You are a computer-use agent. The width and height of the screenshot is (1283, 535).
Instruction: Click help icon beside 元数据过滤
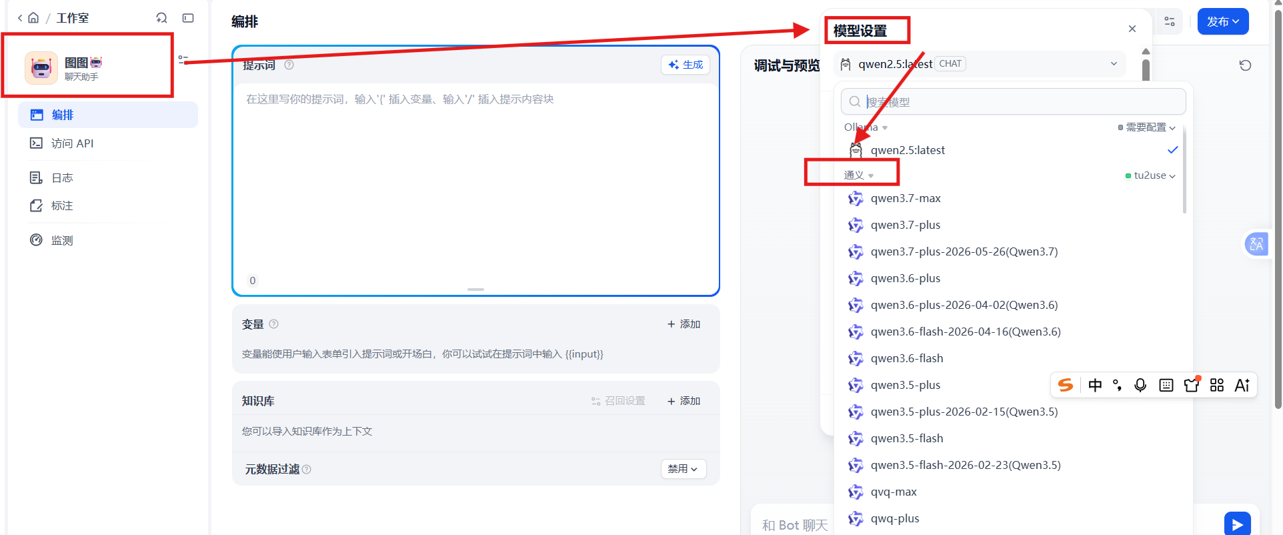point(307,470)
